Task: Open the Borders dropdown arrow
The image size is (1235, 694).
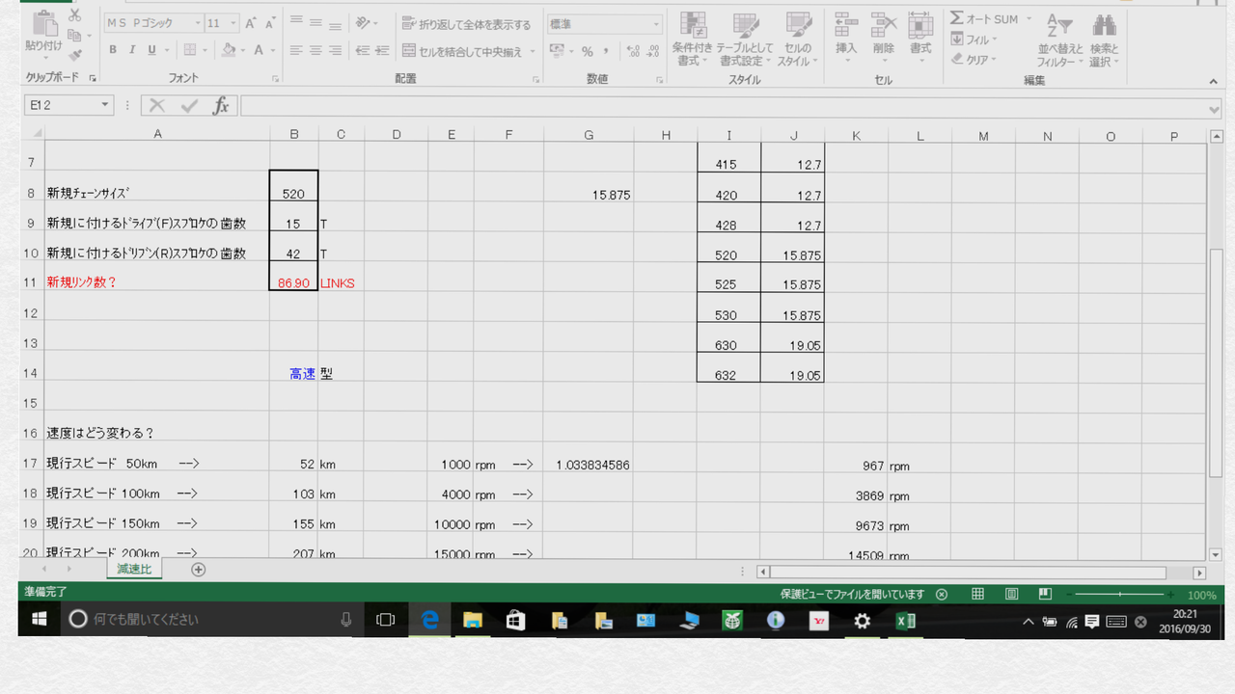Action: tap(205, 50)
